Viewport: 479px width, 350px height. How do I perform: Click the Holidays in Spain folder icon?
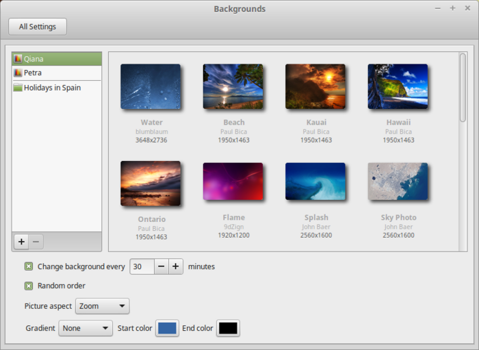tap(18, 88)
